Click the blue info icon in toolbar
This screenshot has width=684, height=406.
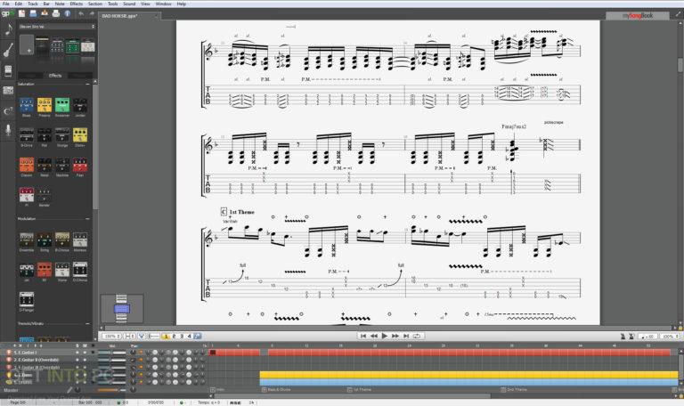pyautogui.click(x=68, y=13)
